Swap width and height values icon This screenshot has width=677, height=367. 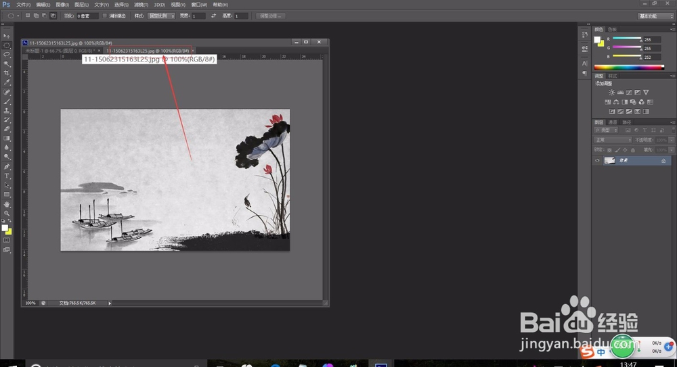click(213, 16)
